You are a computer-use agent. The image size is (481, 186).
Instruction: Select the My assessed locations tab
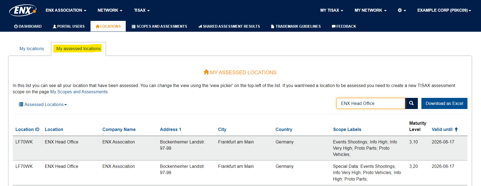click(78, 49)
